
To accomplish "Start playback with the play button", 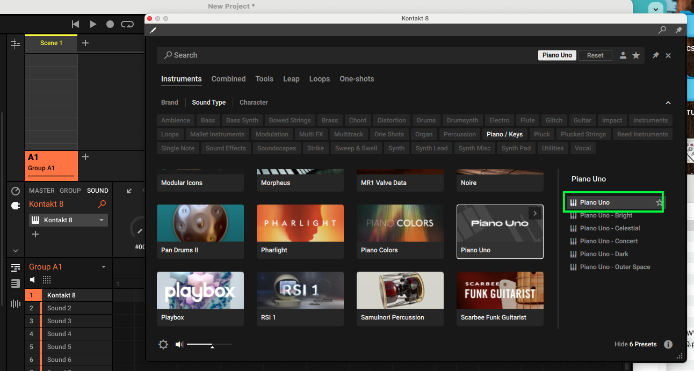I will [x=93, y=24].
